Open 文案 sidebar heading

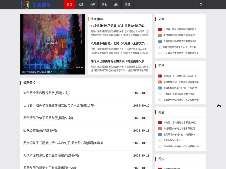tap(161, 19)
